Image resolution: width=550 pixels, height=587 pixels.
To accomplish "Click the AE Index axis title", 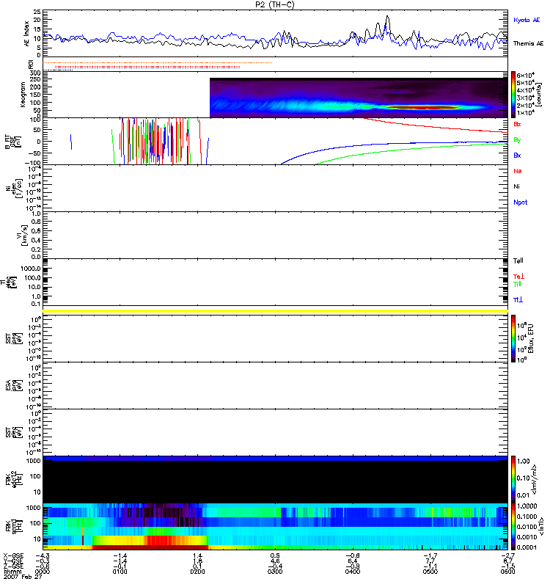I will (x=26, y=33).
